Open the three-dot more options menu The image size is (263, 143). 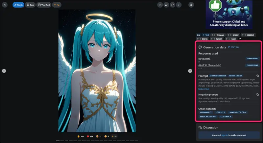[x=179, y=5]
